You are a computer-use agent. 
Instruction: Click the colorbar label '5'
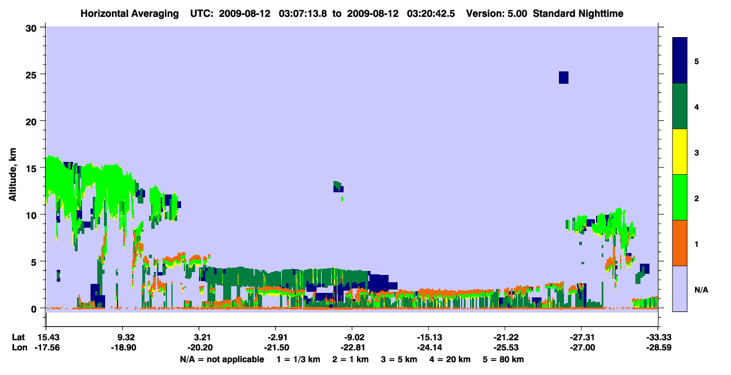696,61
